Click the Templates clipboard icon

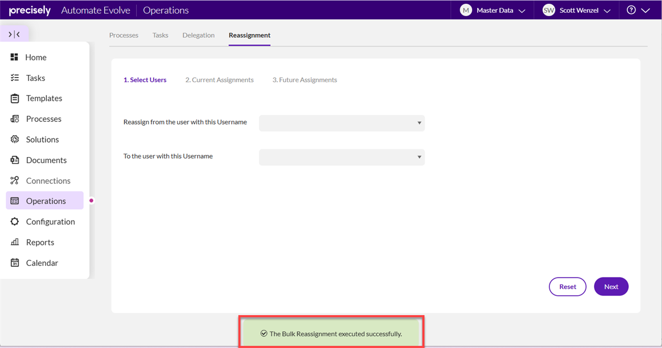tap(15, 99)
